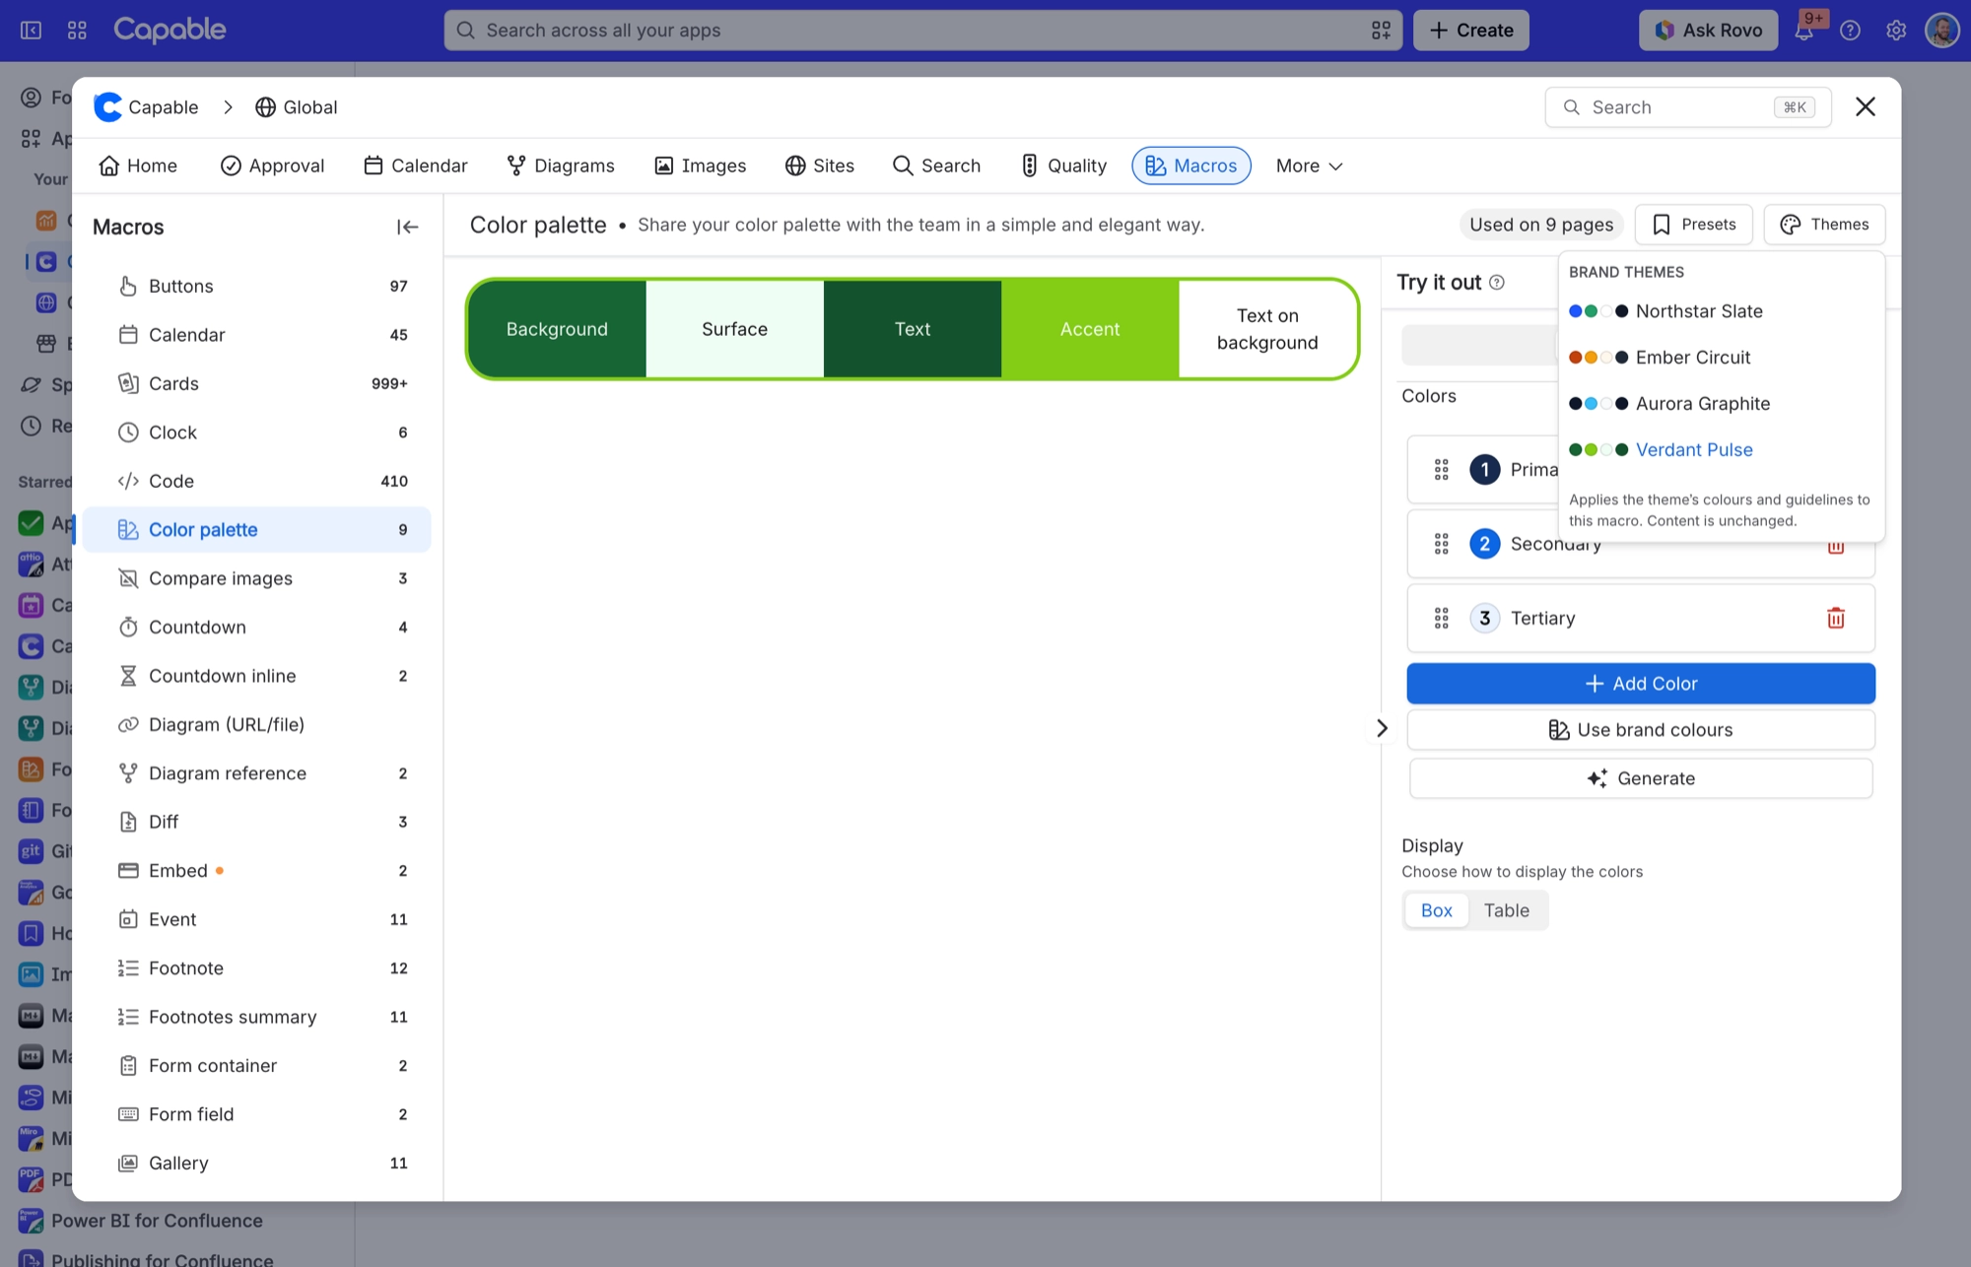
Task: Click the Global breadcrumb link
Action: (296, 107)
